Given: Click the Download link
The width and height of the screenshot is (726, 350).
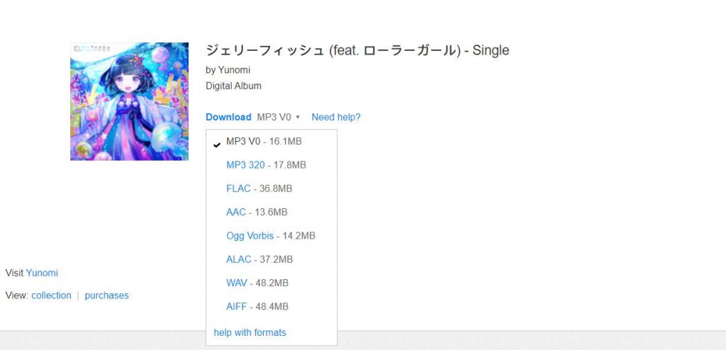Looking at the screenshot, I should pos(228,117).
